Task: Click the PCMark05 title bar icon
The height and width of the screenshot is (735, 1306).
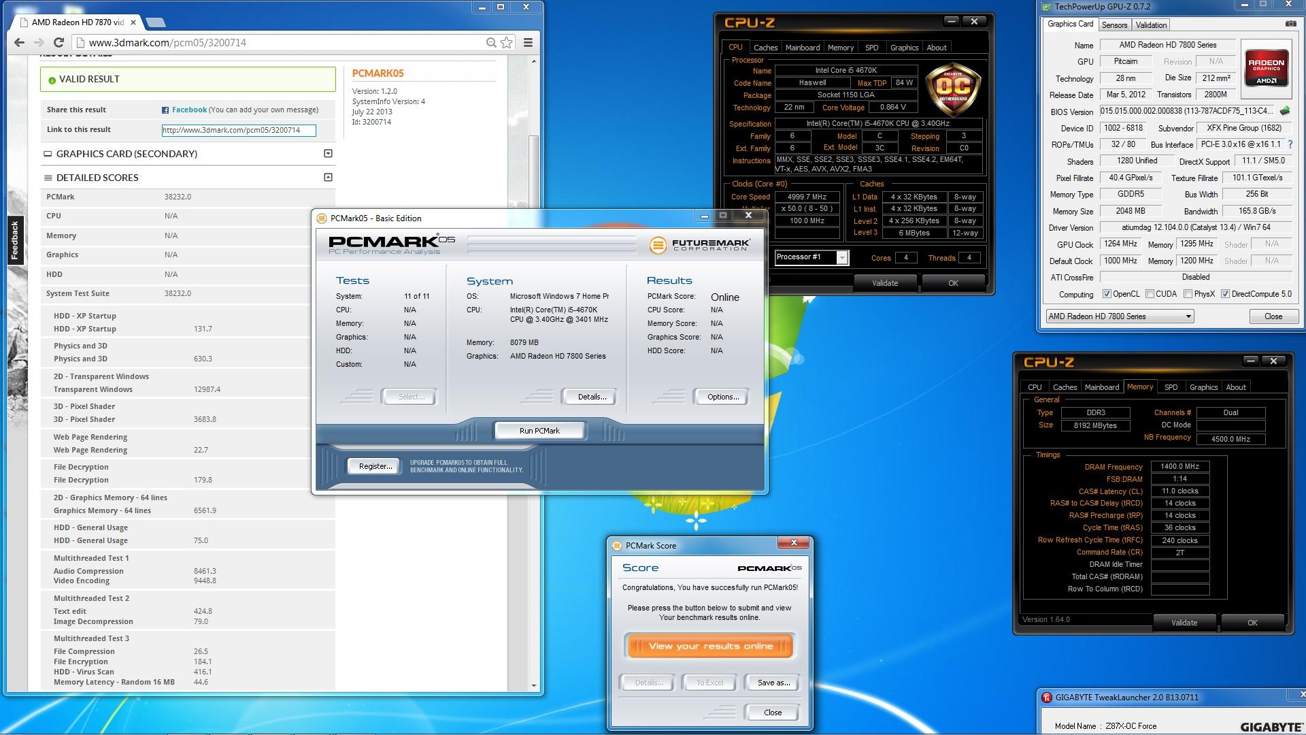Action: click(322, 218)
